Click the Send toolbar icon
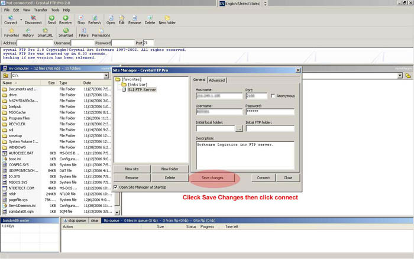The height and width of the screenshot is (259, 414). 51,20
